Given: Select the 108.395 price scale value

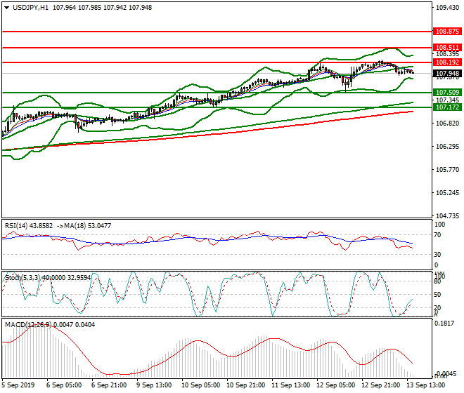Looking at the screenshot, I should coord(447,54).
